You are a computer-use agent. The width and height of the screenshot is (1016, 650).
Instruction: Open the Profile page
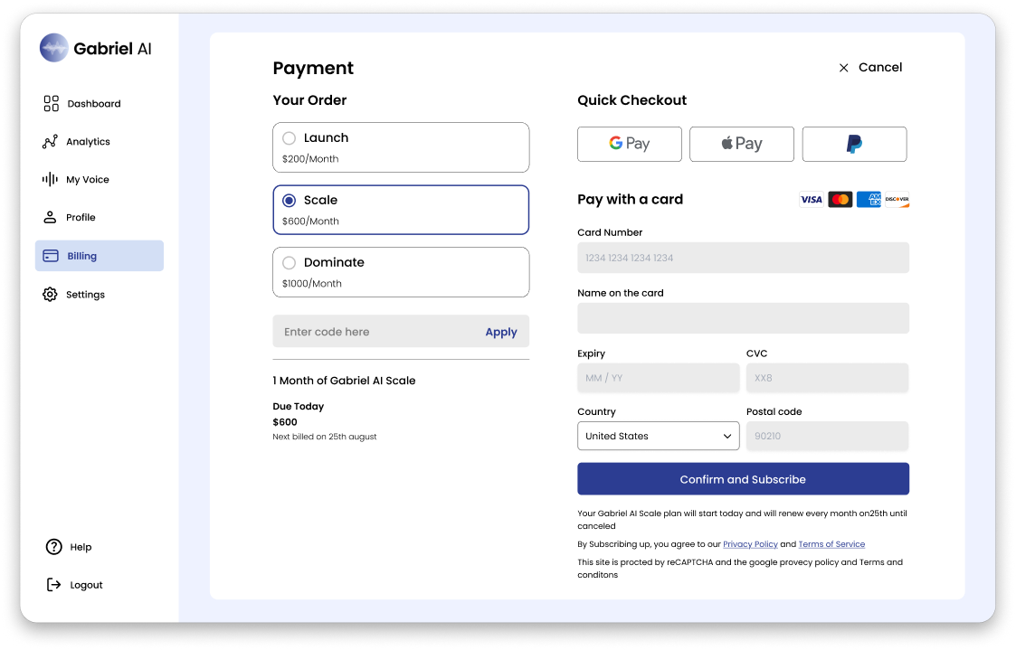100,218
